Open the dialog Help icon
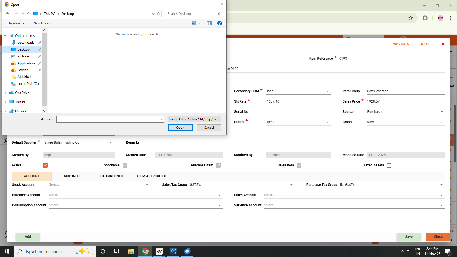Image resolution: width=457 pixels, height=257 pixels. 219,23
